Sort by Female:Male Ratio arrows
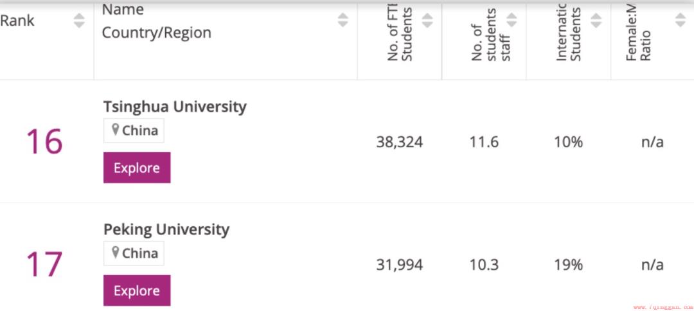Screen dimensions: 694x311 (681, 21)
